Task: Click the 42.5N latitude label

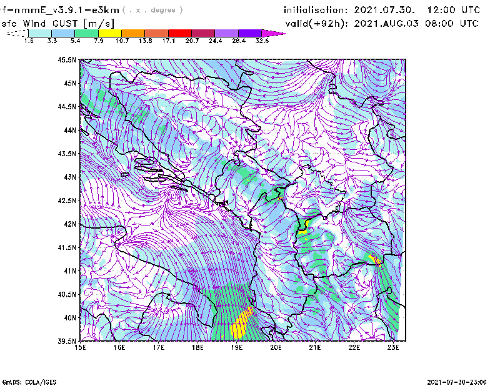Action: point(67,200)
